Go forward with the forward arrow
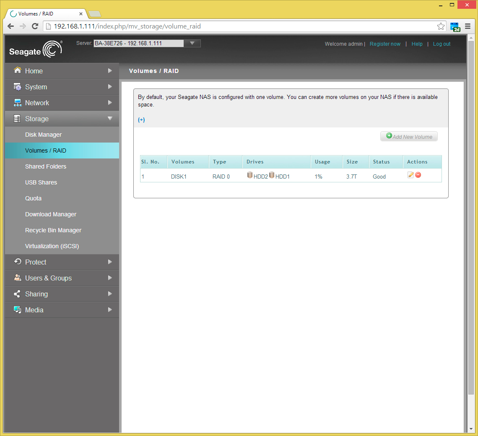 (x=23, y=26)
